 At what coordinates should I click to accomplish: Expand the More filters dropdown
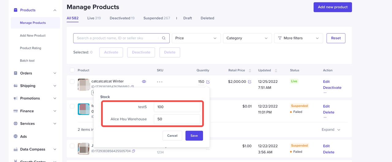point(298,38)
